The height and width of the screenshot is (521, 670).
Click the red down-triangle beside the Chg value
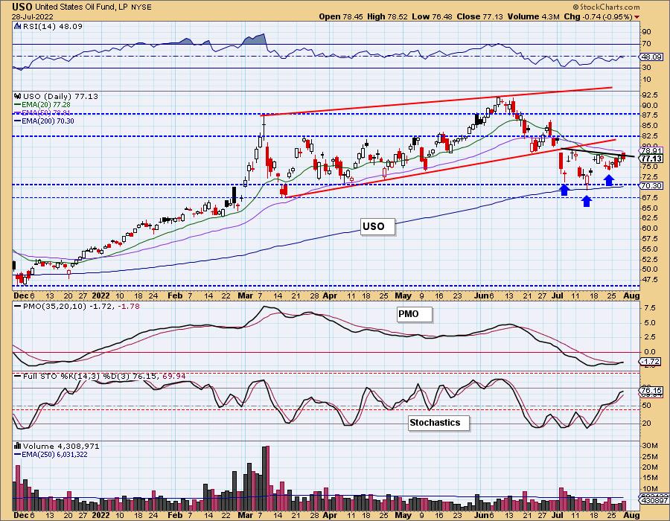point(637,17)
